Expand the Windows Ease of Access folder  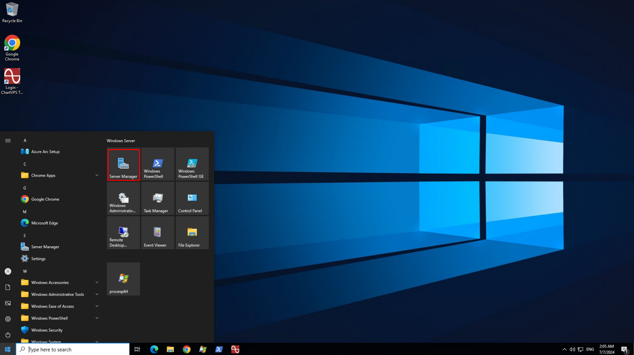[59, 306]
